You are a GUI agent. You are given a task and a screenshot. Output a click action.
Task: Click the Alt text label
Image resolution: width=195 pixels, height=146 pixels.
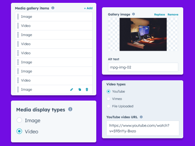click(113, 59)
